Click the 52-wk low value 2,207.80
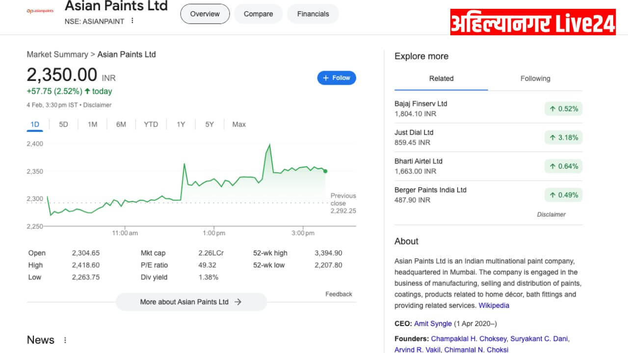628x353 pixels. pyautogui.click(x=328, y=265)
